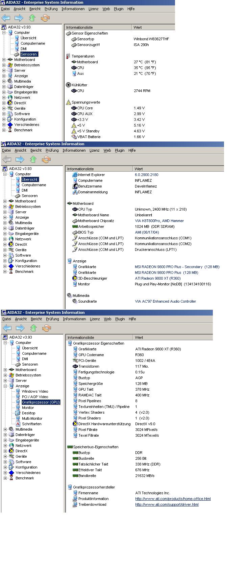
Task: Click forward arrow in the overview window toolbar
Action: pos(20,159)
